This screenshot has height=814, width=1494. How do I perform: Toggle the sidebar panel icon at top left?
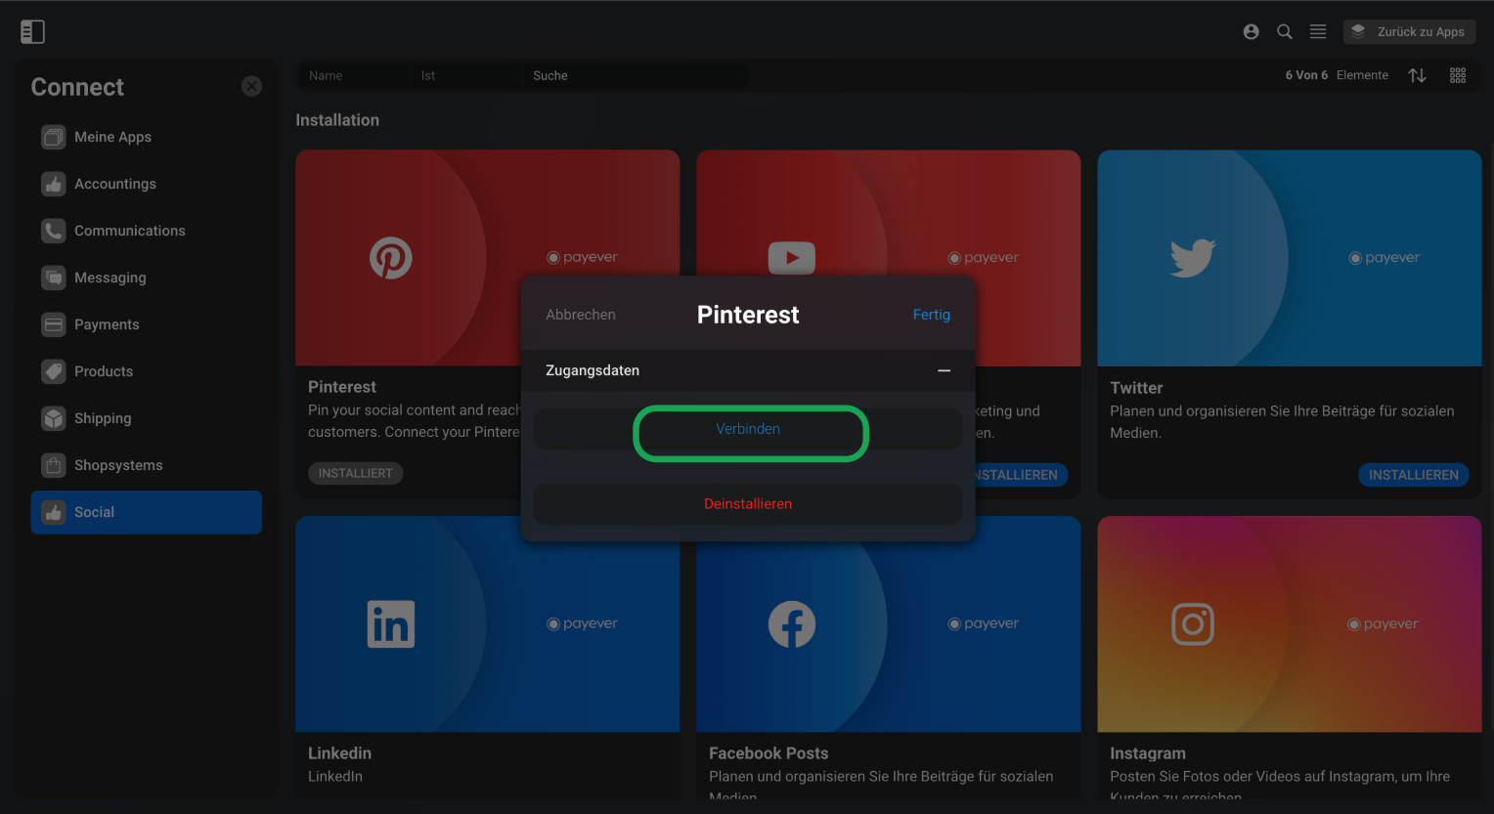coord(32,32)
